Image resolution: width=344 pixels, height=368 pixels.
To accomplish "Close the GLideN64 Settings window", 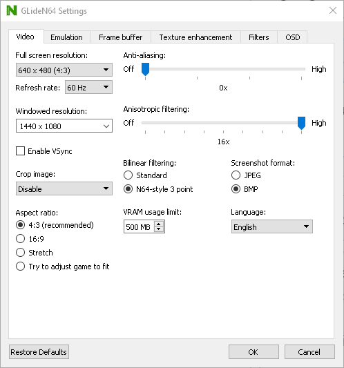I will [x=333, y=10].
